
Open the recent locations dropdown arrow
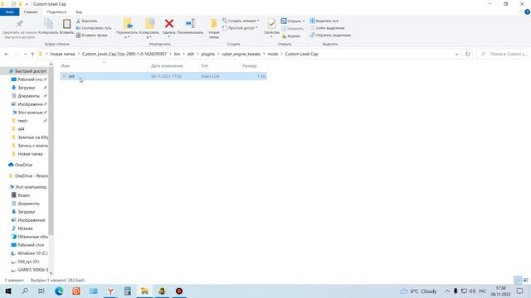pos(25,54)
